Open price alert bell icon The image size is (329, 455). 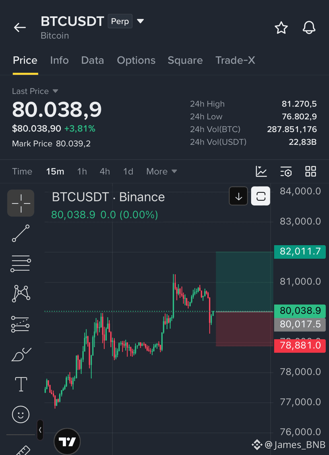tap(309, 28)
